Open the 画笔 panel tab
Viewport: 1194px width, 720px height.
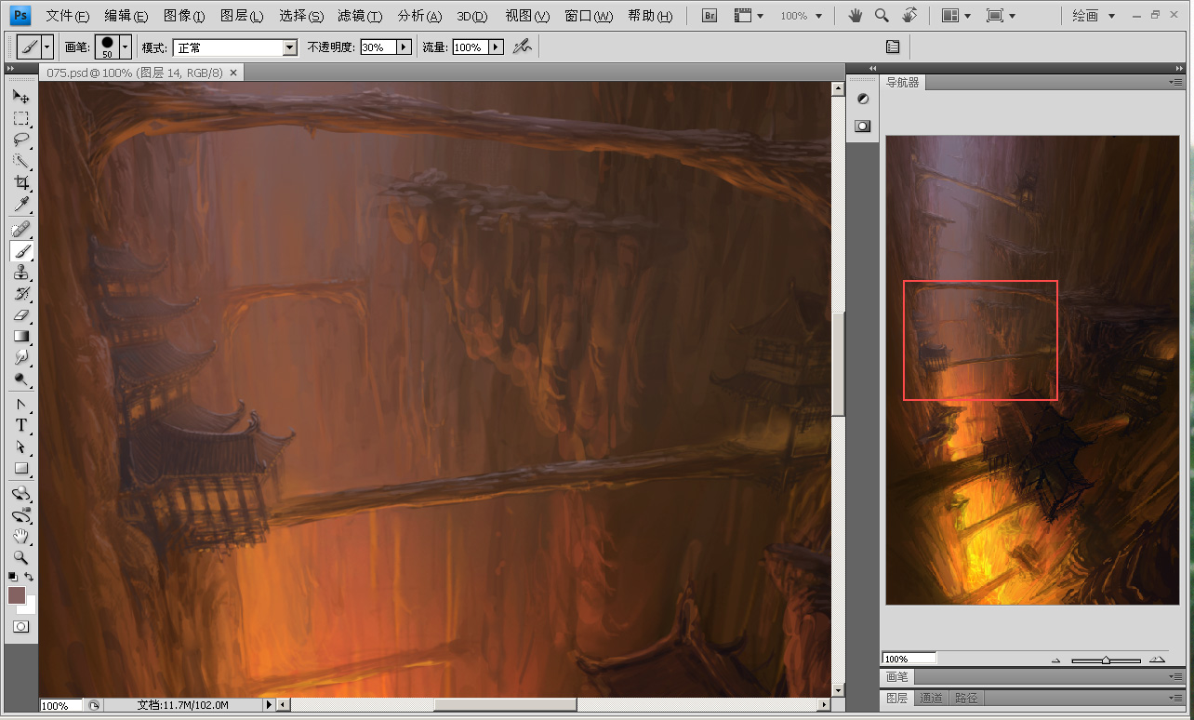point(896,676)
